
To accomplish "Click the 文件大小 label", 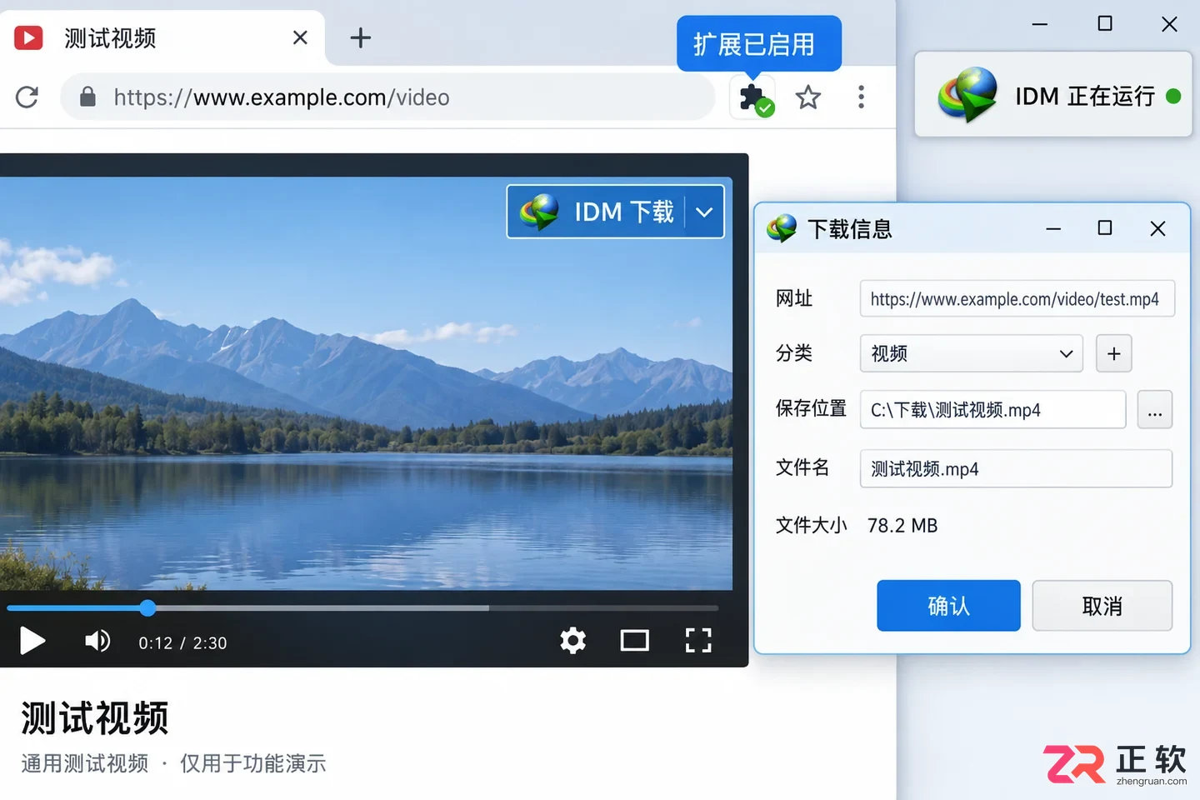I will click(x=811, y=526).
